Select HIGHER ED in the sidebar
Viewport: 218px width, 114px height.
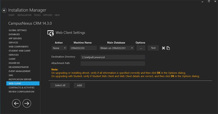(14, 63)
